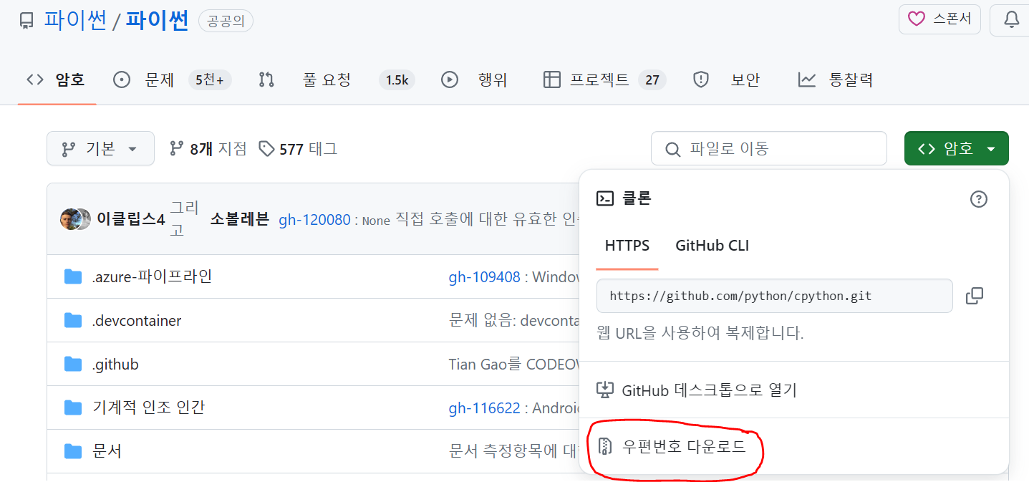This screenshot has width=1029, height=482.
Task: Open the gh-116622 commit link
Action: click(x=485, y=408)
